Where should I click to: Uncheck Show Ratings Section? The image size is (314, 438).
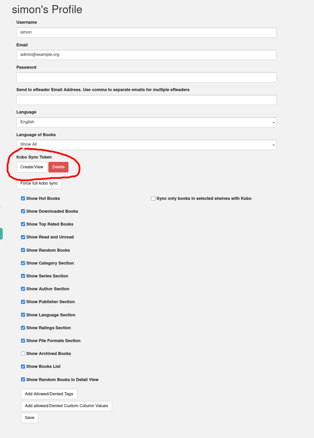[x=23, y=328]
